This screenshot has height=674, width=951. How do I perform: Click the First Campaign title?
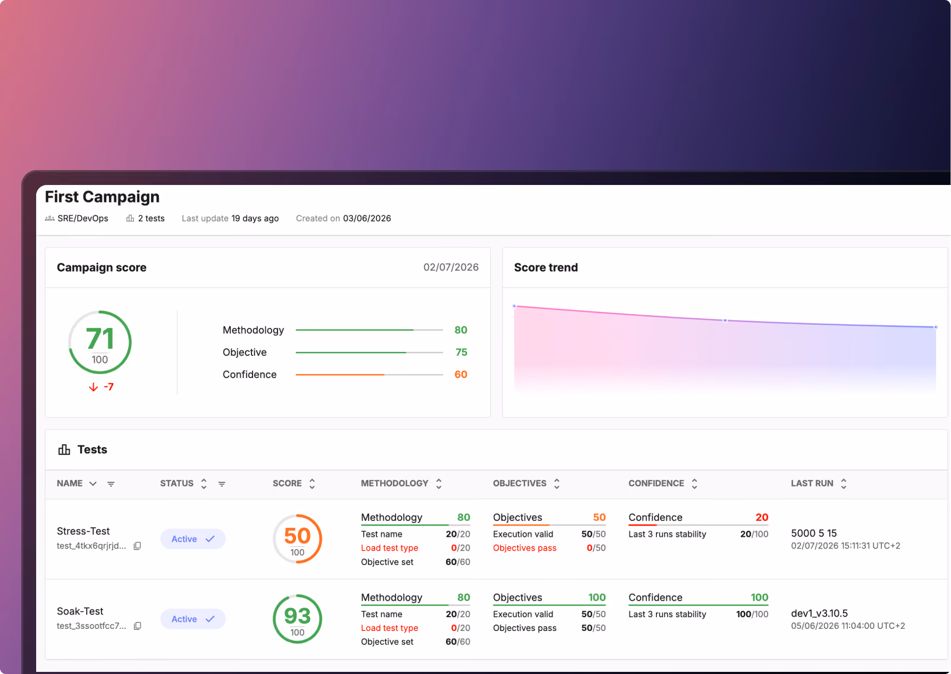point(102,197)
